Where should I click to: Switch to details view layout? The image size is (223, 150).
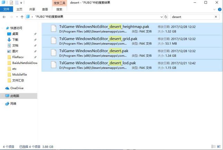tap(213, 147)
